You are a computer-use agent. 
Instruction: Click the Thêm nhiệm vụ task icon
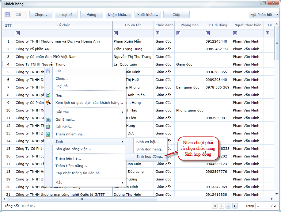(48, 134)
